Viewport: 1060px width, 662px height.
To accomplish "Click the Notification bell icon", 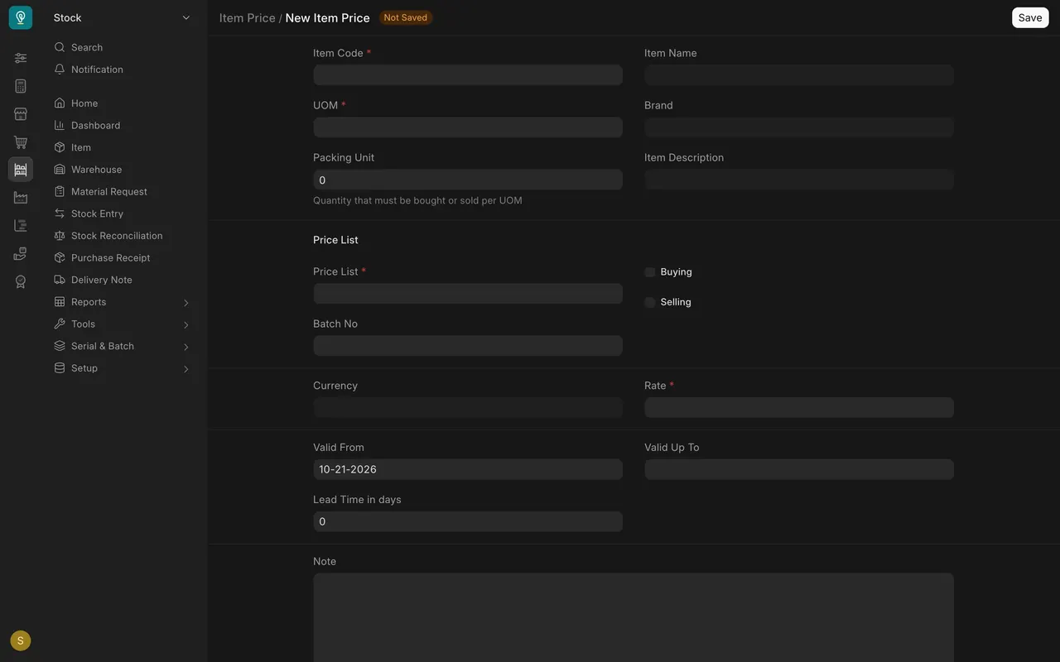I will pyautogui.click(x=60, y=70).
